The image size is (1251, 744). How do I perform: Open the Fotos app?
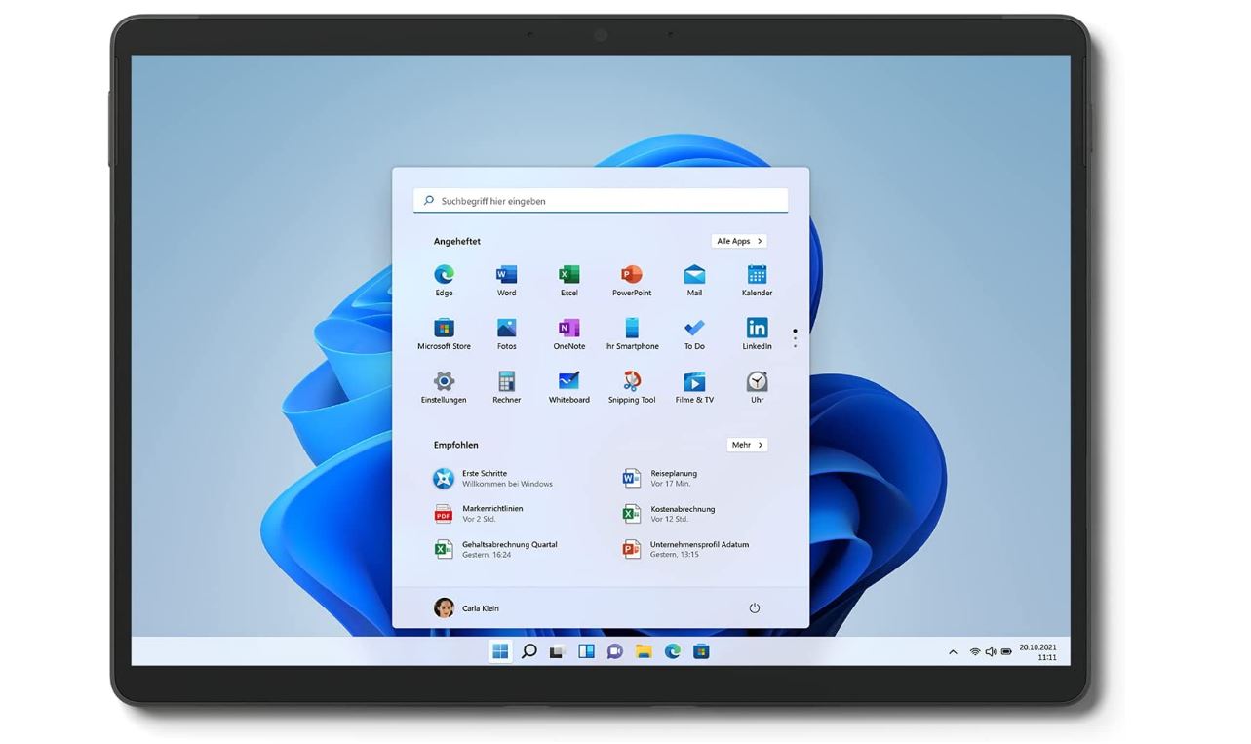506,333
